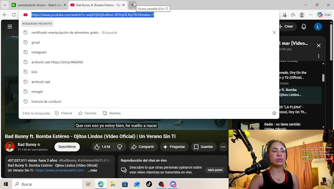This screenshot has height=189, width=334.
Task: Open browser settings ellipsis menu
Action: 311,15
